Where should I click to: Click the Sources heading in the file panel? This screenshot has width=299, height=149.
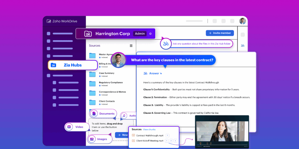click(x=95, y=45)
